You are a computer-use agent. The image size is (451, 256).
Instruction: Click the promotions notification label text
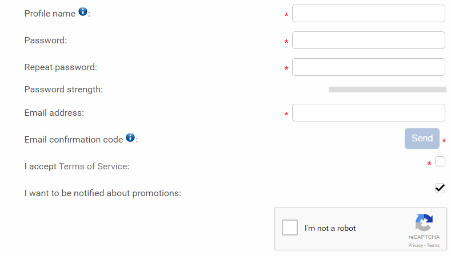[103, 193]
